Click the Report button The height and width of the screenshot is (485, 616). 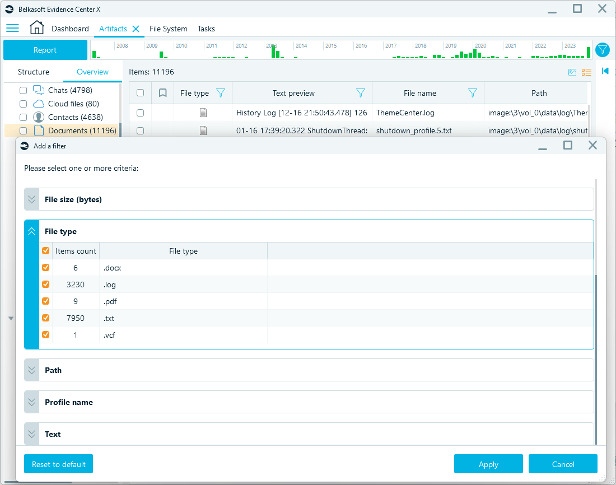pyautogui.click(x=45, y=50)
